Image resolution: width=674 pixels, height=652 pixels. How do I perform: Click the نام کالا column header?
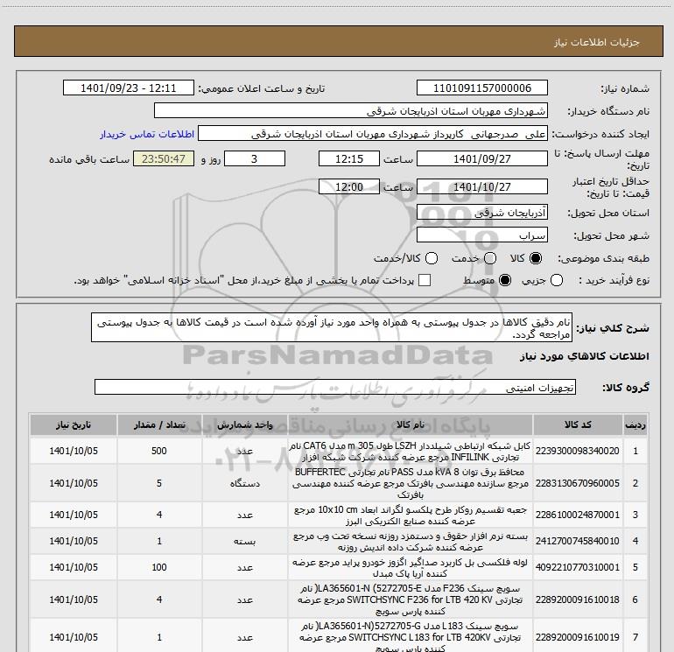410,425
